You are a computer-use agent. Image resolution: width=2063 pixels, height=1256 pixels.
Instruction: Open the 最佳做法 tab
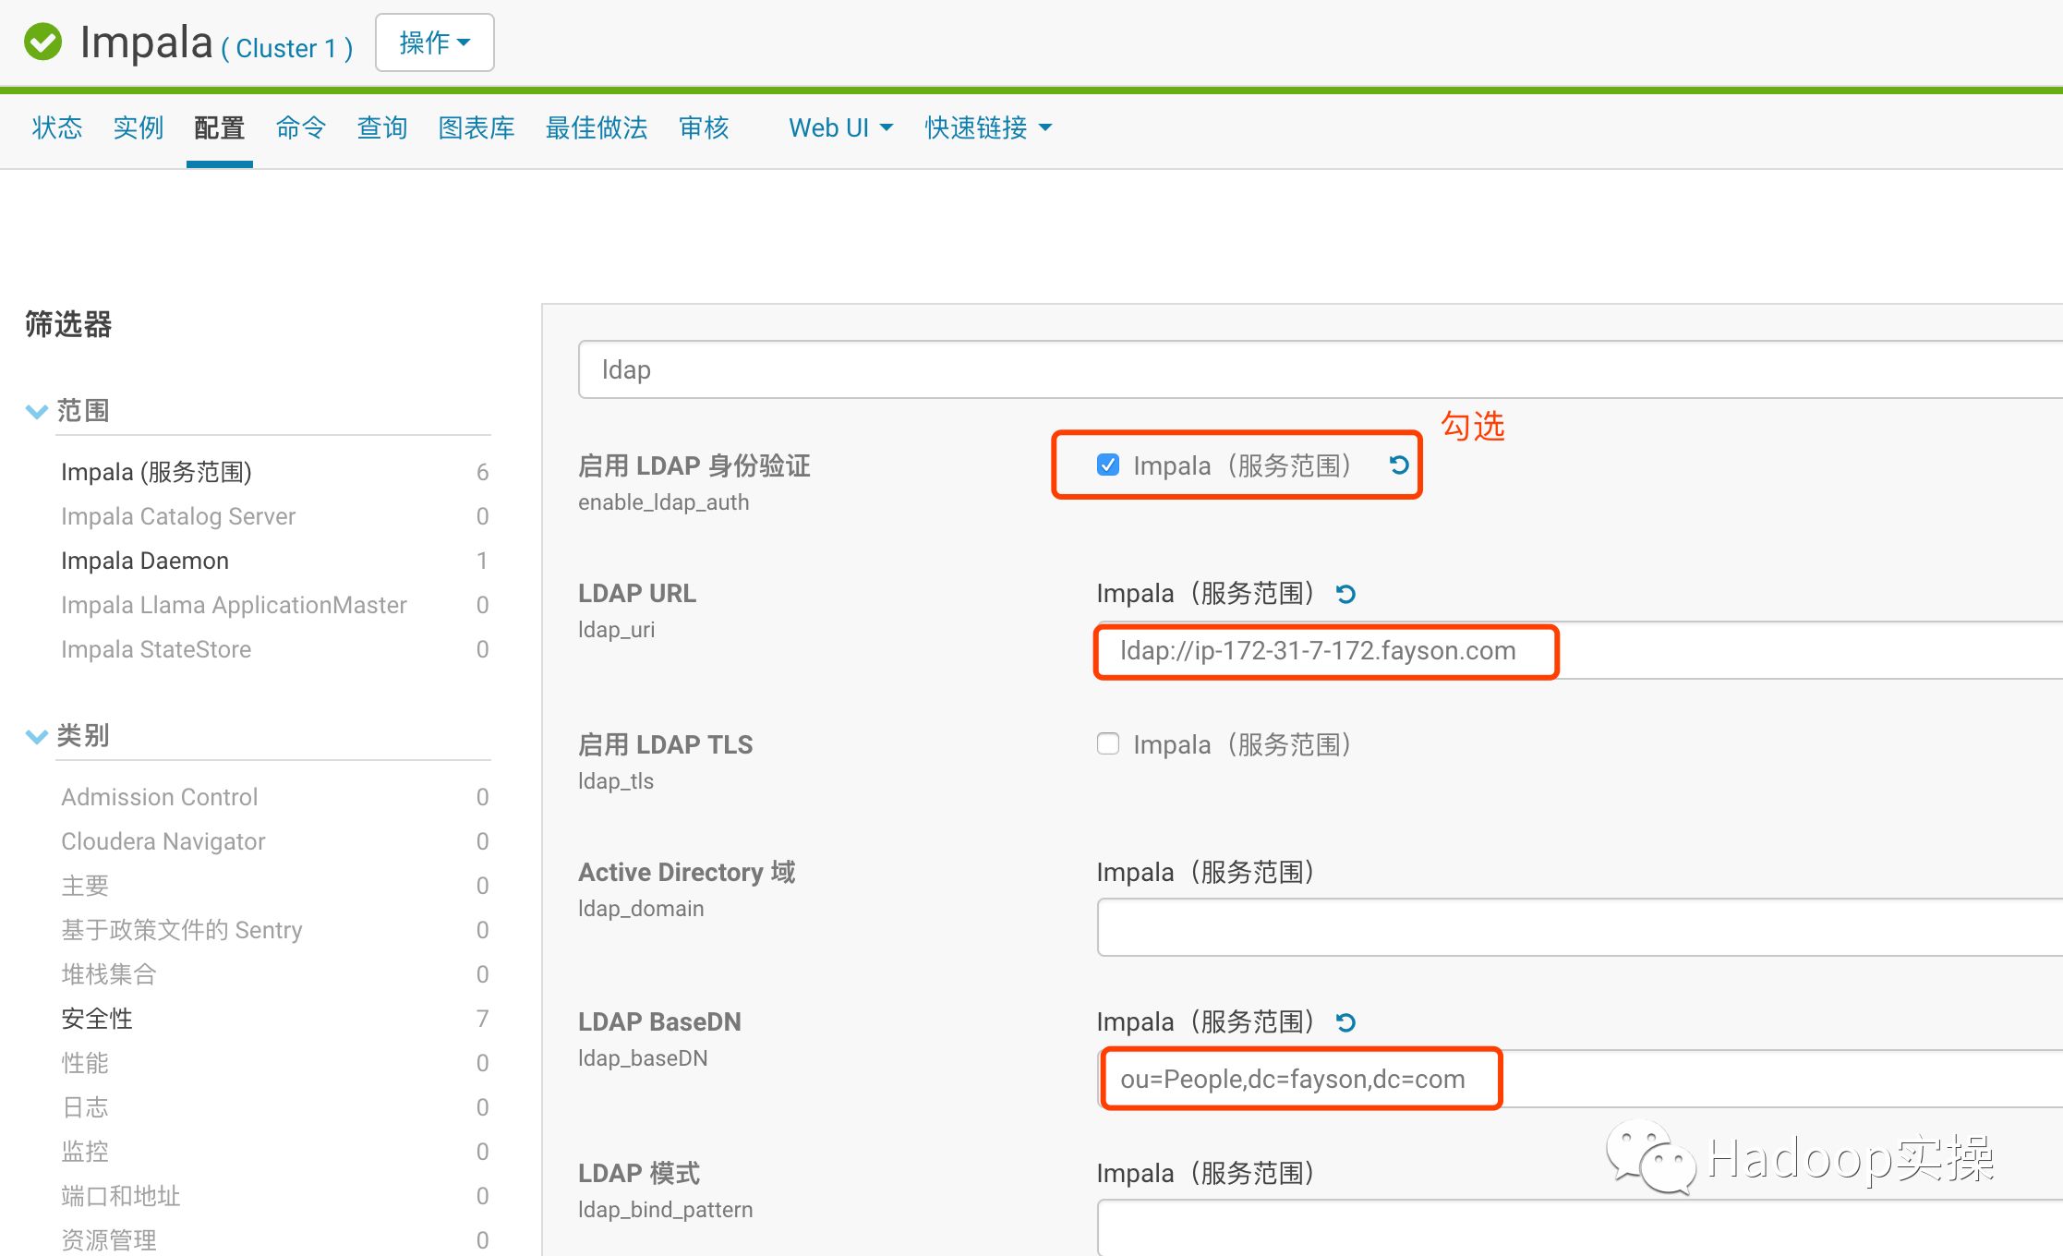pos(597,127)
